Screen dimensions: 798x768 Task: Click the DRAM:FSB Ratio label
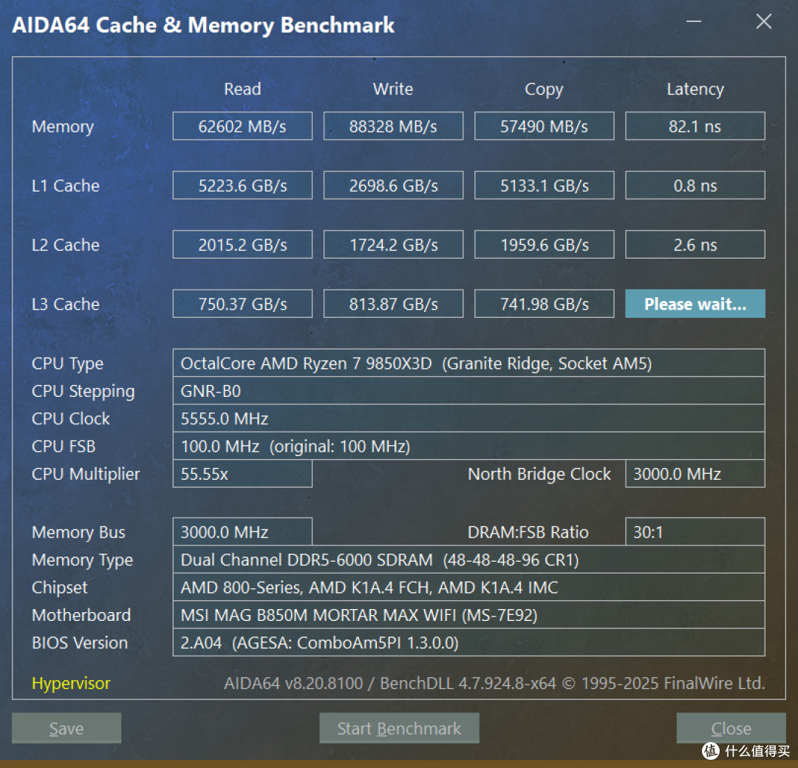tap(528, 532)
